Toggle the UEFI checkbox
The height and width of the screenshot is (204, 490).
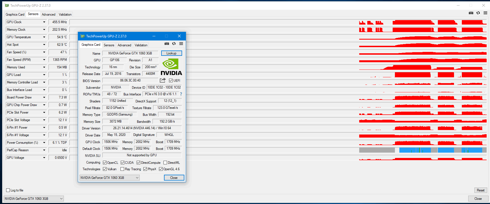coord(171,81)
